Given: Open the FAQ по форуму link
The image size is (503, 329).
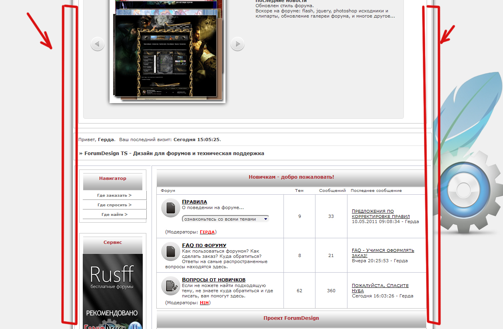Looking at the screenshot, I should (204, 245).
